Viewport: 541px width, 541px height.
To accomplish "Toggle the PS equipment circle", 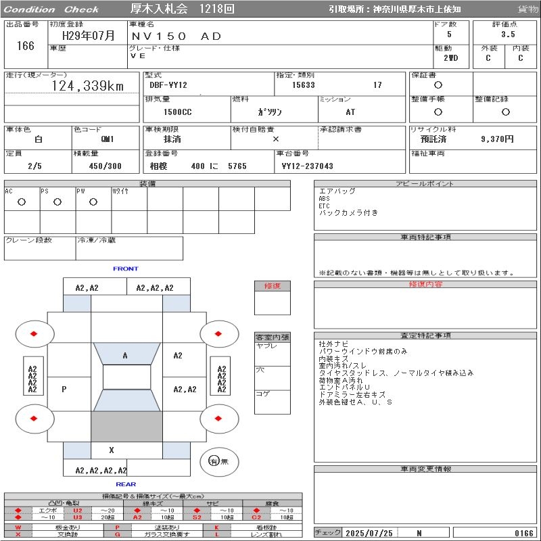I will point(57,202).
